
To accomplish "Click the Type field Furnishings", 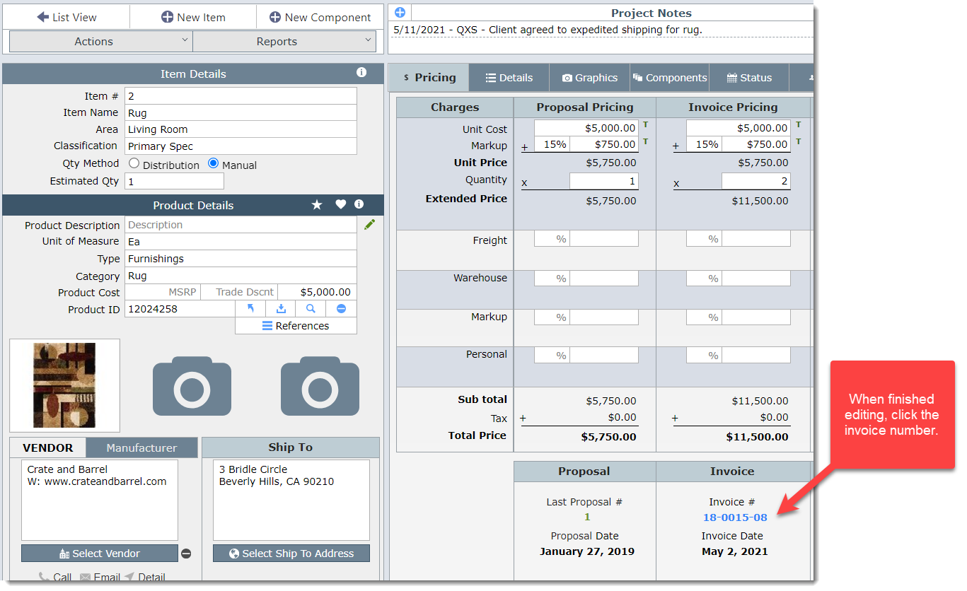I will [x=241, y=259].
